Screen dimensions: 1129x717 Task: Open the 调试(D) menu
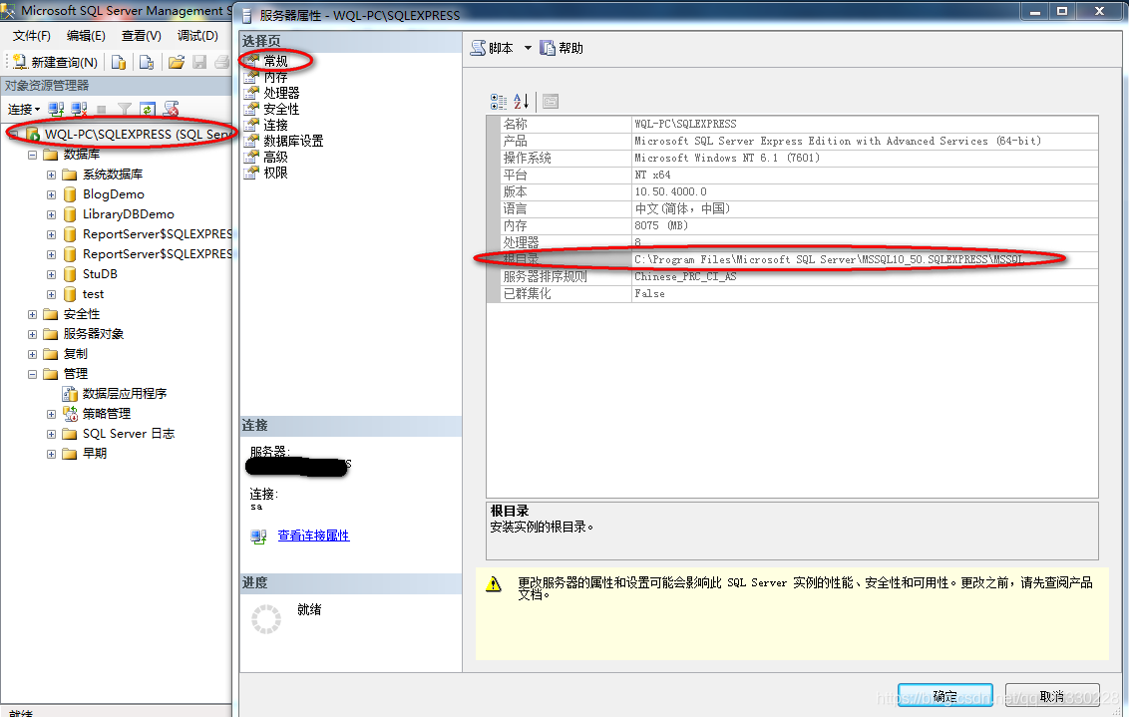(x=197, y=36)
